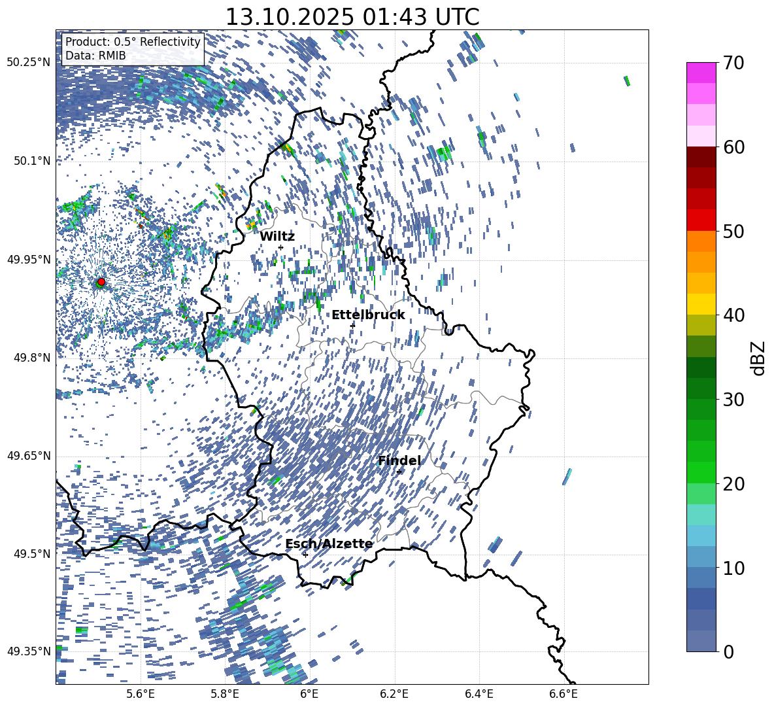This screenshot has width=774, height=707.
Task: Click the 6.6°E longitude label
Action: [x=564, y=695]
